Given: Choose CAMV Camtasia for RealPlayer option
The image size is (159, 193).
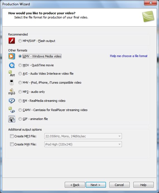Looking at the screenshot, I should coord(20,110).
